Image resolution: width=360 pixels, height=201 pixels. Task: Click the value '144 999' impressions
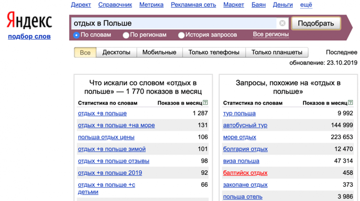click(342, 125)
